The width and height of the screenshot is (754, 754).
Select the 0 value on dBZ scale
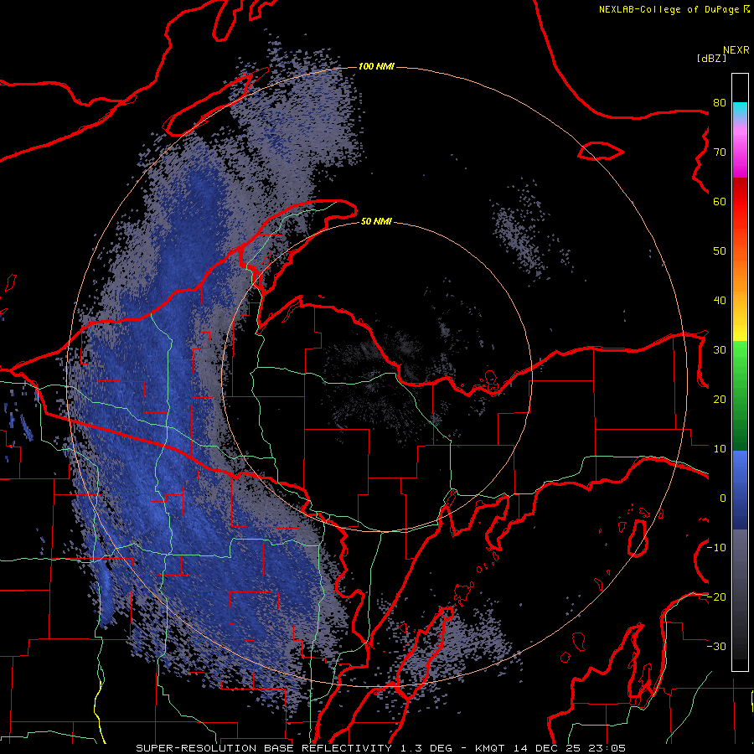(723, 498)
